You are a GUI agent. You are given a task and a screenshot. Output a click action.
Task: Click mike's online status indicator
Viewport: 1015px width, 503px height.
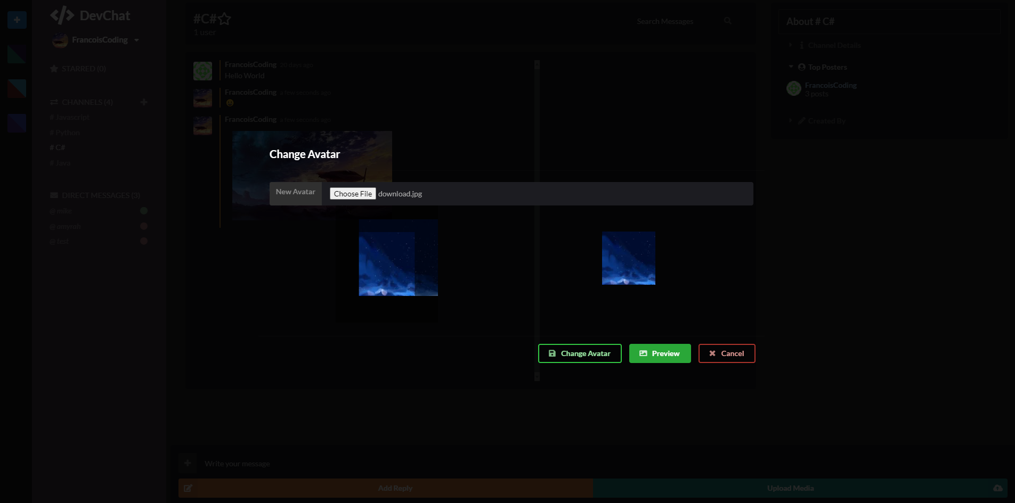(144, 211)
